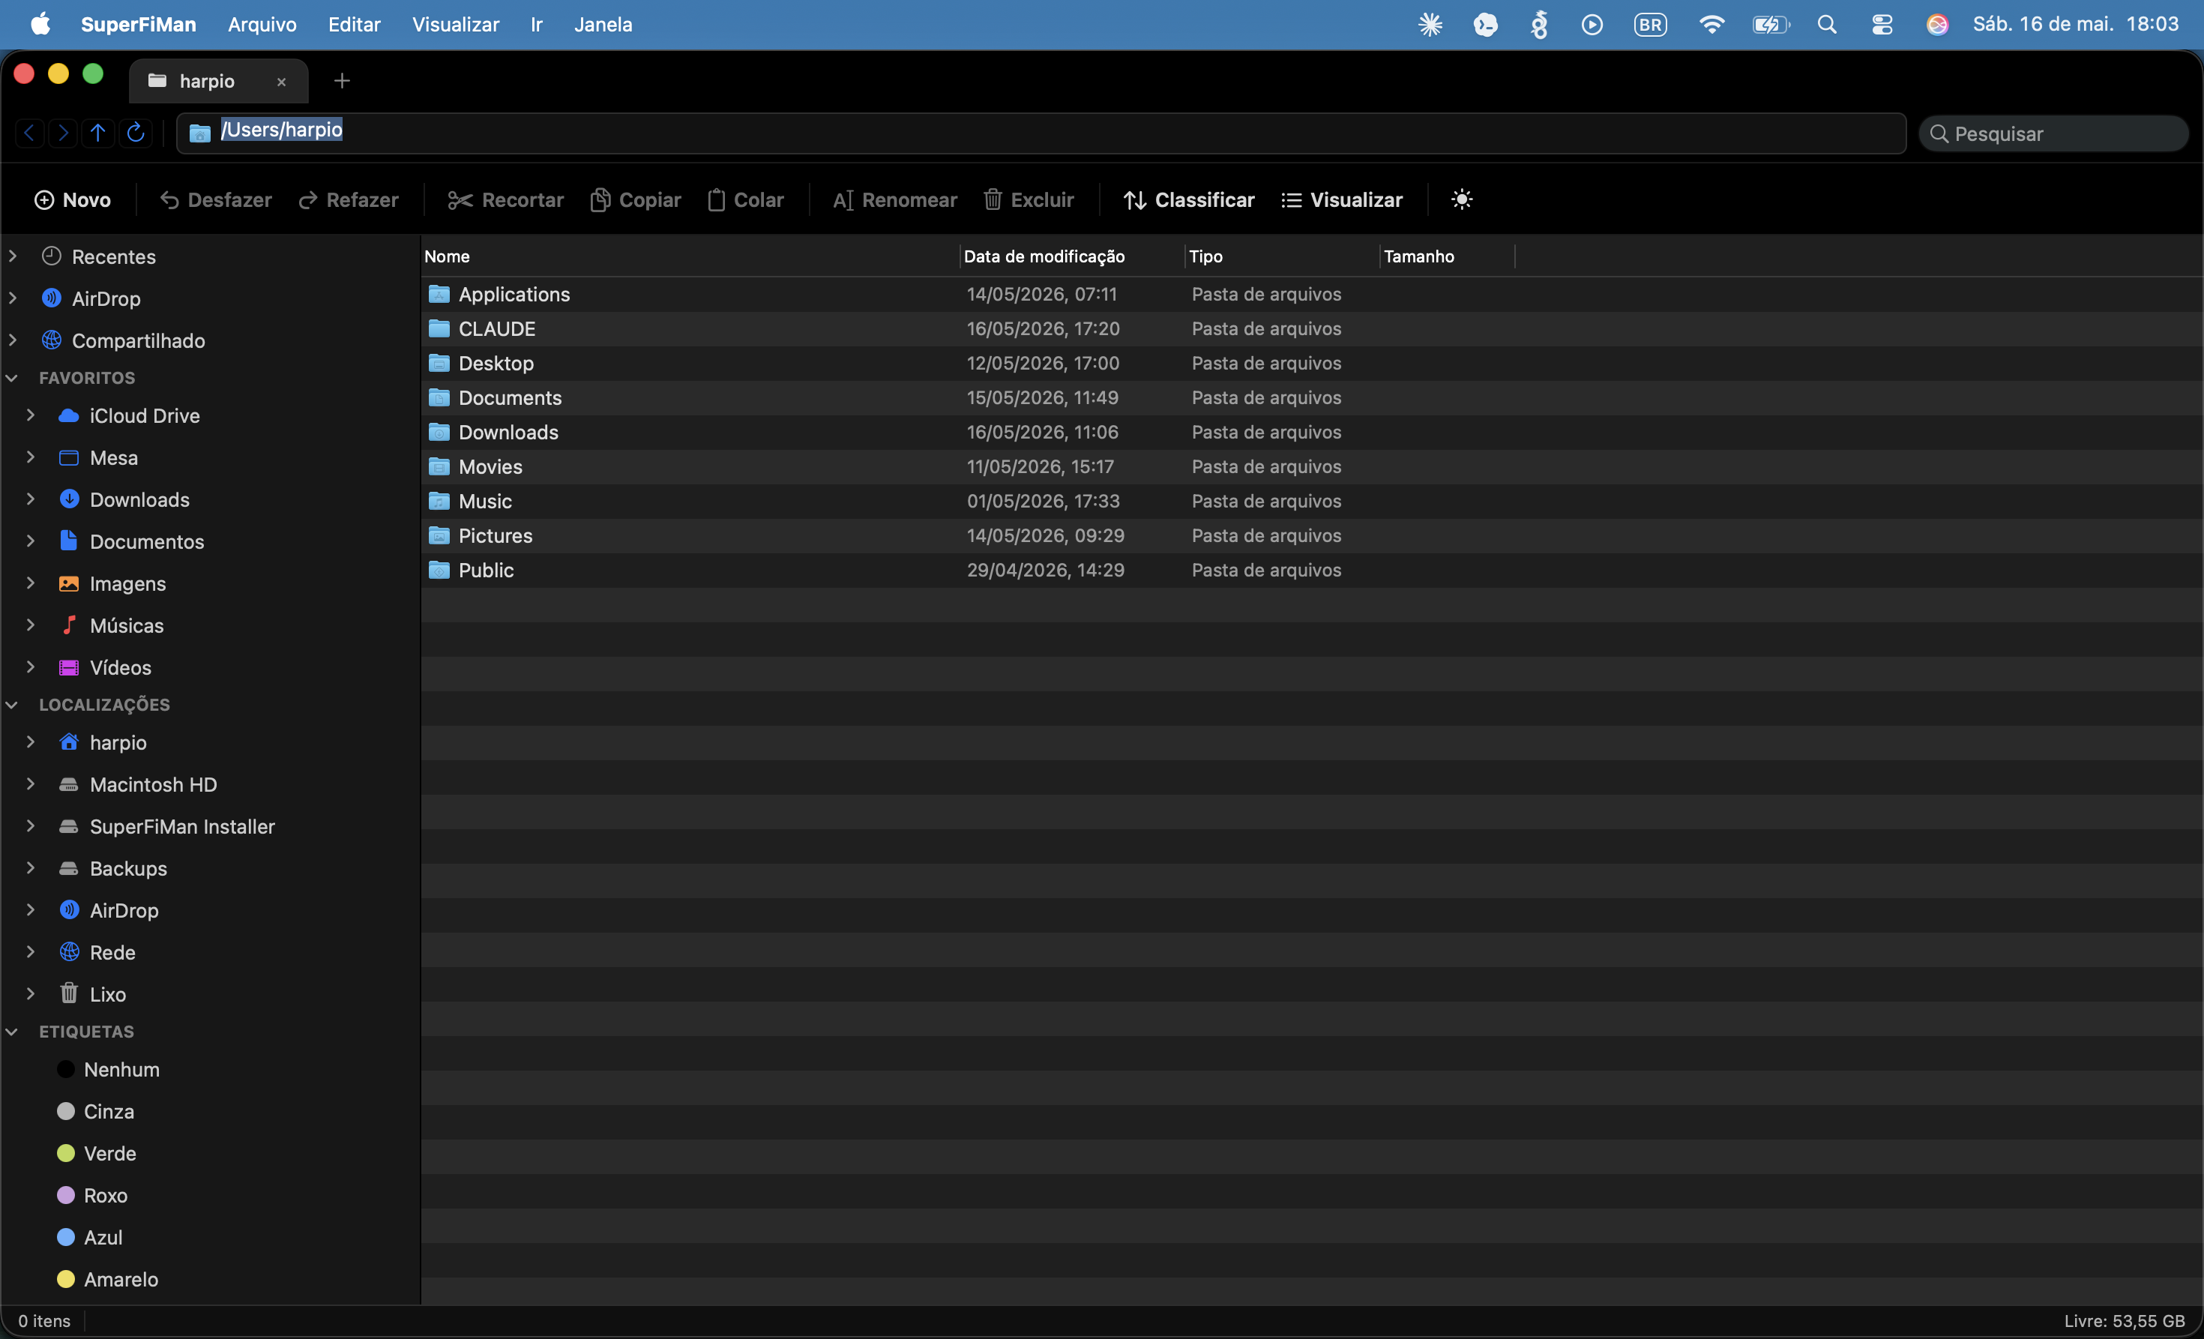Click the Imagens picture icon in sidebar
Viewport: 2204px width, 1339px height.
(69, 583)
